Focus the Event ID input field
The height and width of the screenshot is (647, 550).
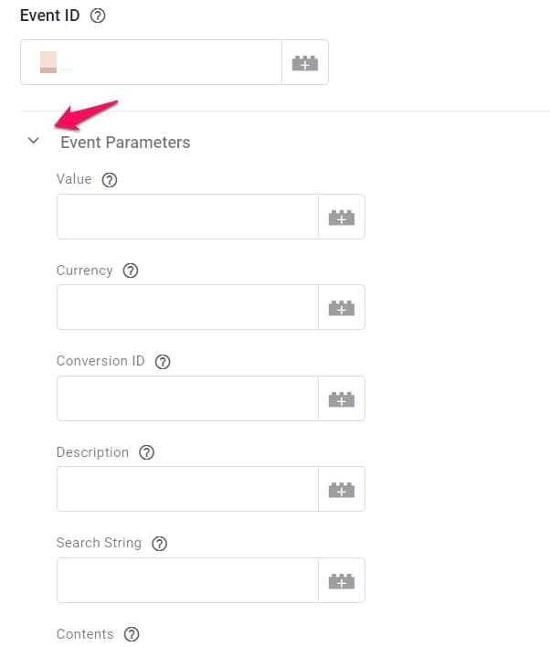point(152,63)
